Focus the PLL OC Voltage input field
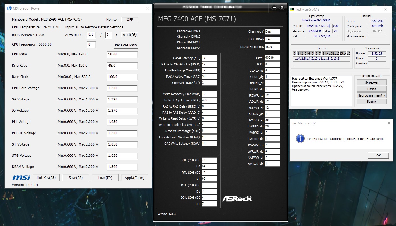The width and height of the screenshot is (396, 226). (122, 133)
